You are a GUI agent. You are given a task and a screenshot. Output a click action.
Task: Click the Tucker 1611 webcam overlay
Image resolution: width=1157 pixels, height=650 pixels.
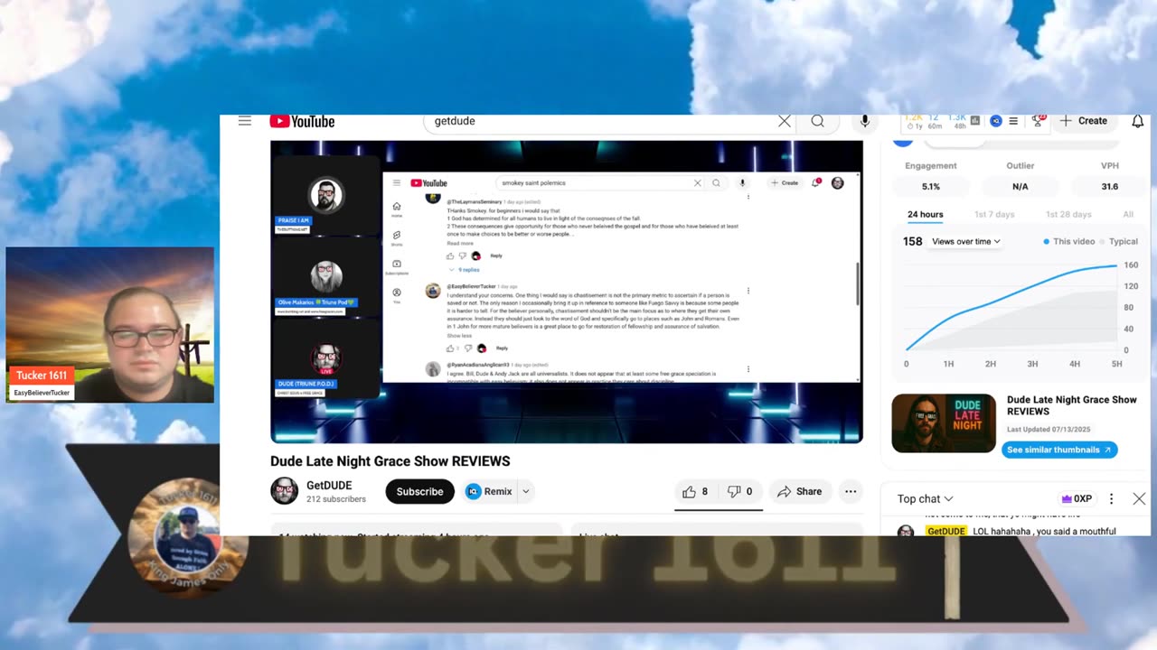pyautogui.click(x=109, y=325)
